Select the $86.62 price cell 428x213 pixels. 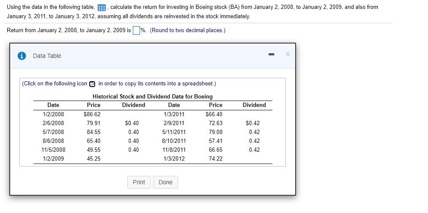pos(92,114)
